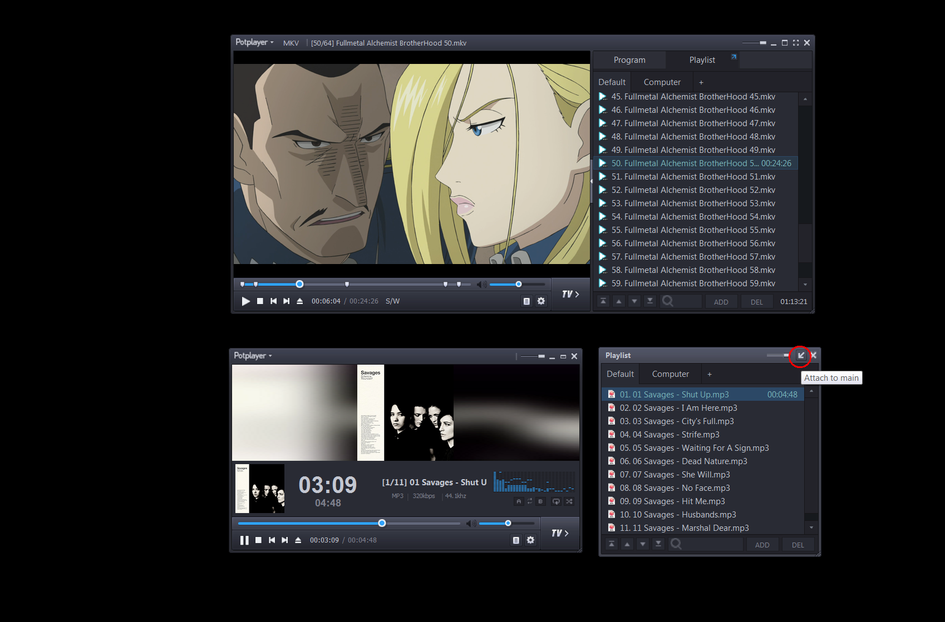This screenshot has width=945, height=622.
Task: Go to next track in audio player
Action: coord(285,540)
